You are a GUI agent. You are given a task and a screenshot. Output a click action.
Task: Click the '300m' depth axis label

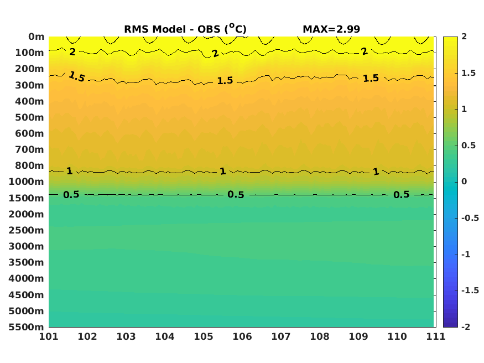pos(30,85)
